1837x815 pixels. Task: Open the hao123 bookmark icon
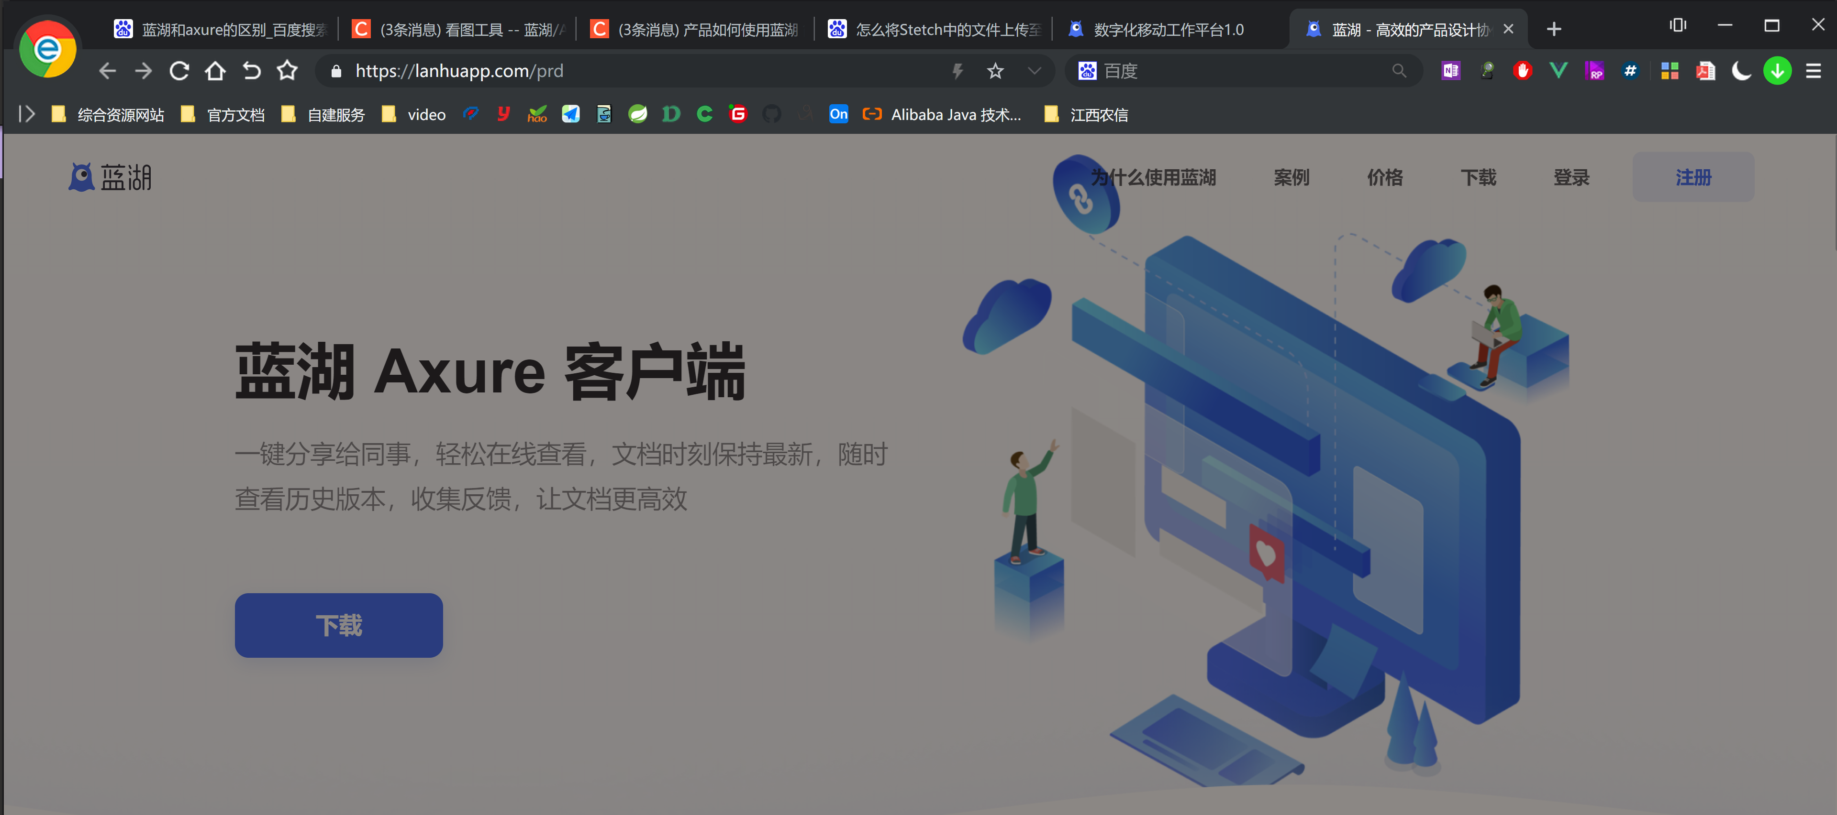point(537,114)
